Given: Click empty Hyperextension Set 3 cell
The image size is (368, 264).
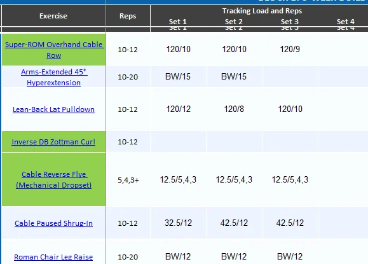Looking at the screenshot, I should coord(290,76).
